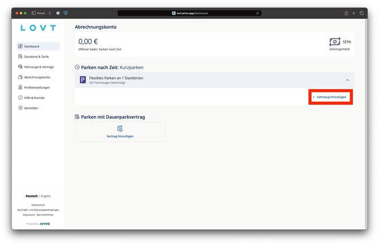Screen dimensions: 379x245
Task: Select Deutsch as the language
Action: (32, 196)
